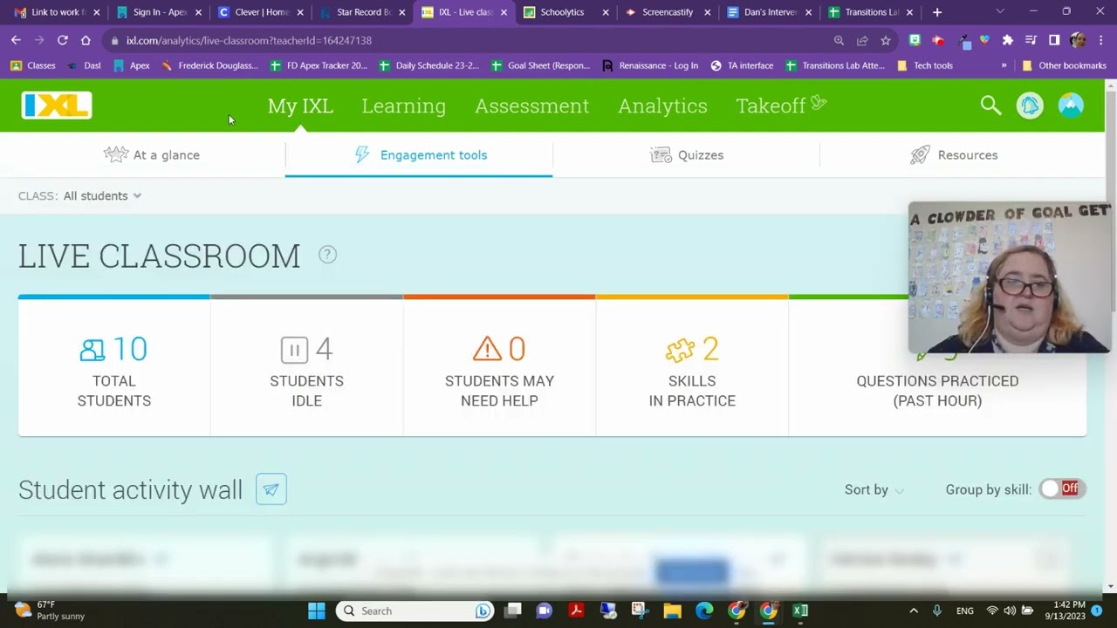Click Students May Need Help card
1117x628 pixels.
[499, 366]
